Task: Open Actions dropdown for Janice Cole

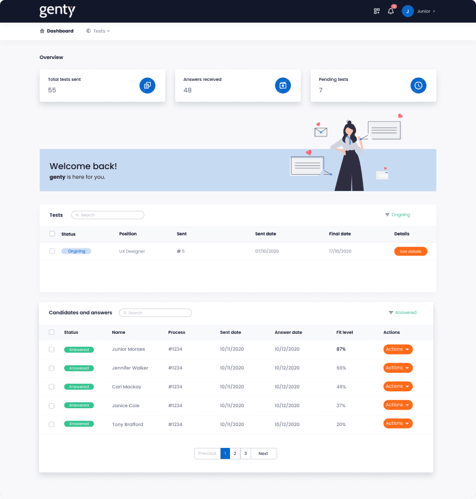Action: pyautogui.click(x=398, y=405)
